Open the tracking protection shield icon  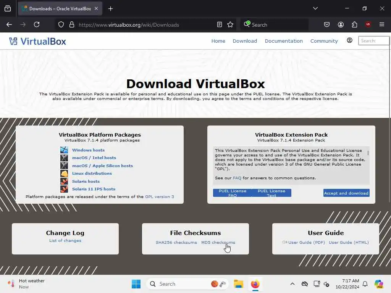pos(61,25)
